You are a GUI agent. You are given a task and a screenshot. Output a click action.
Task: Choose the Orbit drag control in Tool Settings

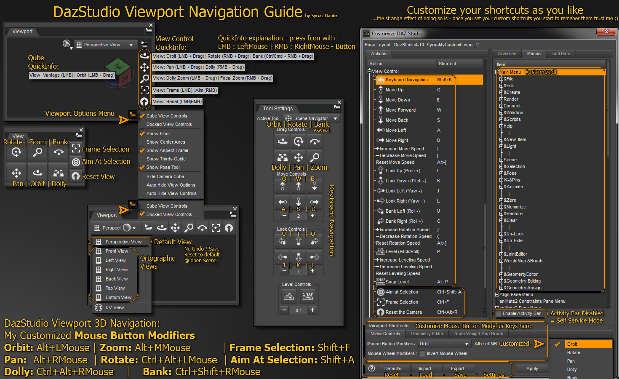tap(283, 141)
